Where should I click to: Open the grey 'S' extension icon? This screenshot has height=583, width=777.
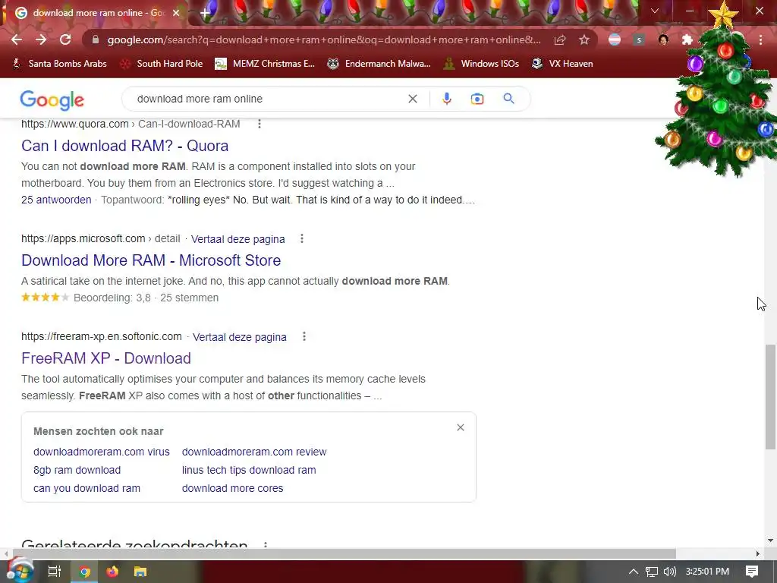pyautogui.click(x=639, y=39)
